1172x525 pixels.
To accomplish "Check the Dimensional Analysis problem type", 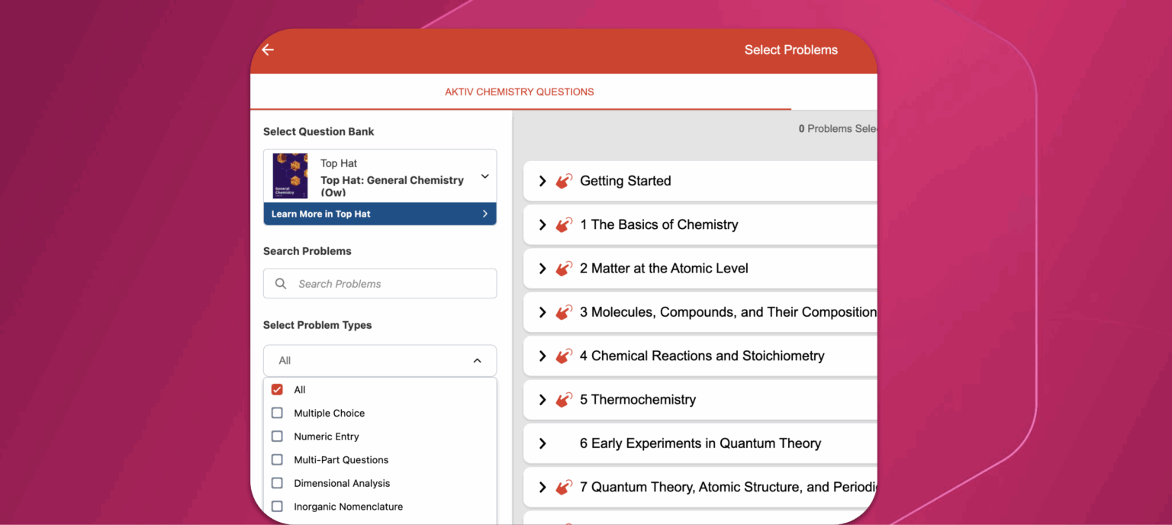I will click(277, 483).
